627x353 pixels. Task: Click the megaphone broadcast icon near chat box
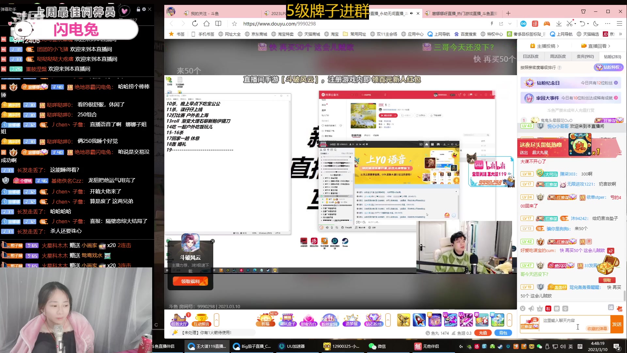531,309
